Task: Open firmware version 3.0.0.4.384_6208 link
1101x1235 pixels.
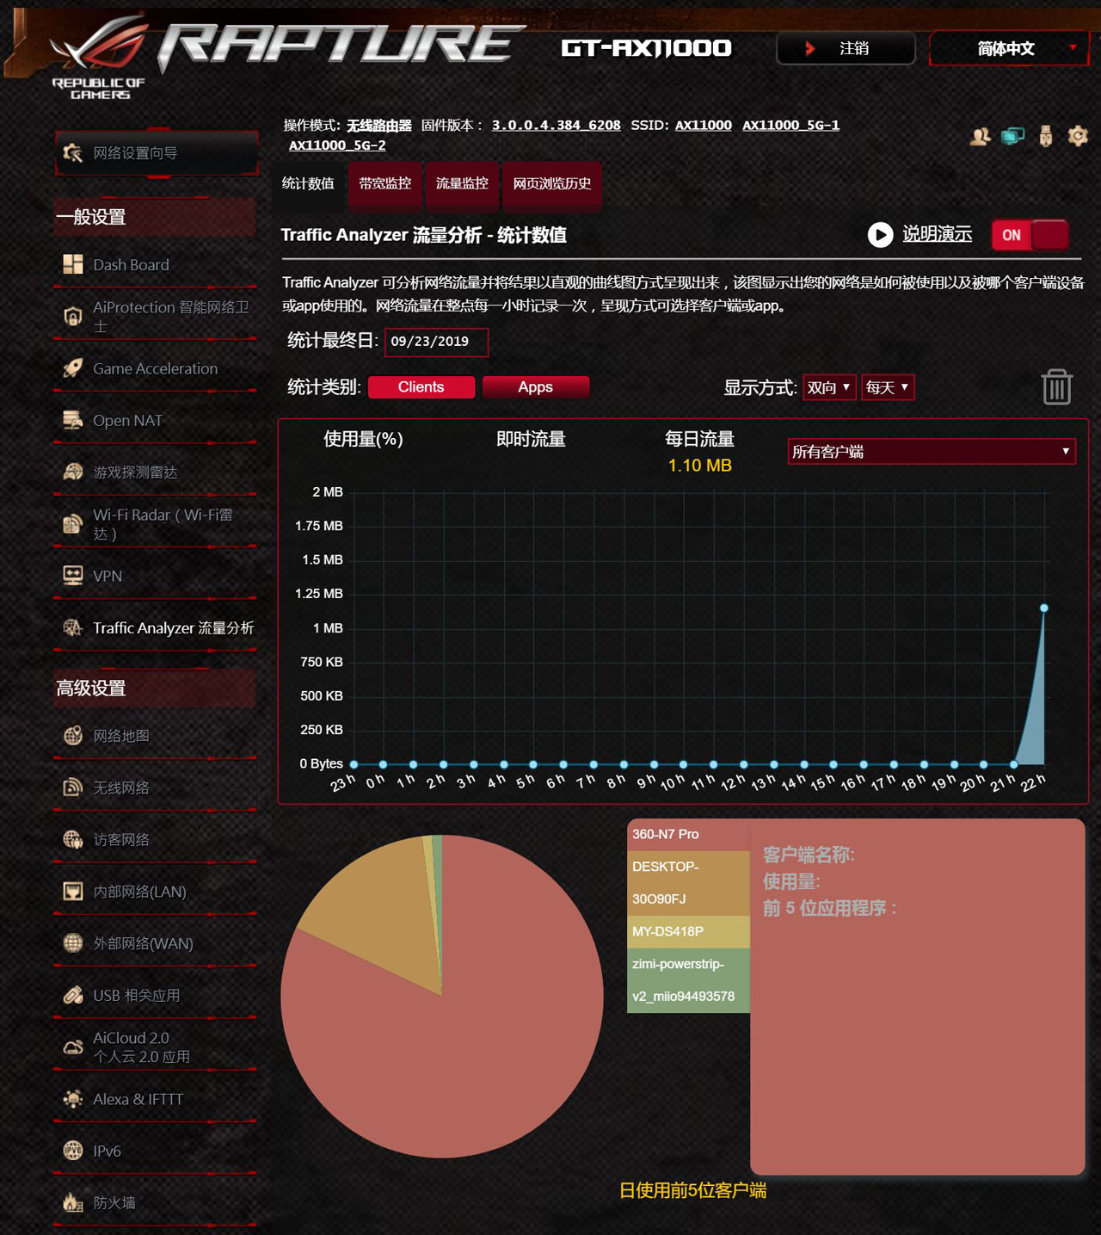Action: click(557, 126)
